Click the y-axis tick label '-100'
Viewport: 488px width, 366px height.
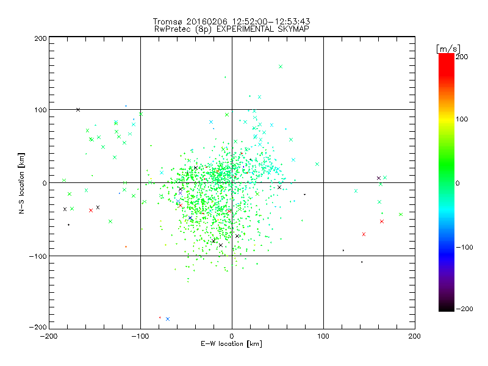click(x=38, y=256)
